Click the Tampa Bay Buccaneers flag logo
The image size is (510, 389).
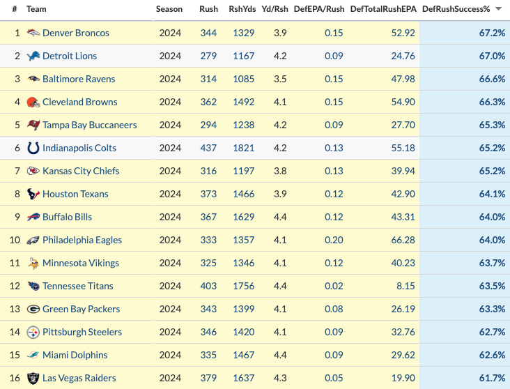(33, 125)
